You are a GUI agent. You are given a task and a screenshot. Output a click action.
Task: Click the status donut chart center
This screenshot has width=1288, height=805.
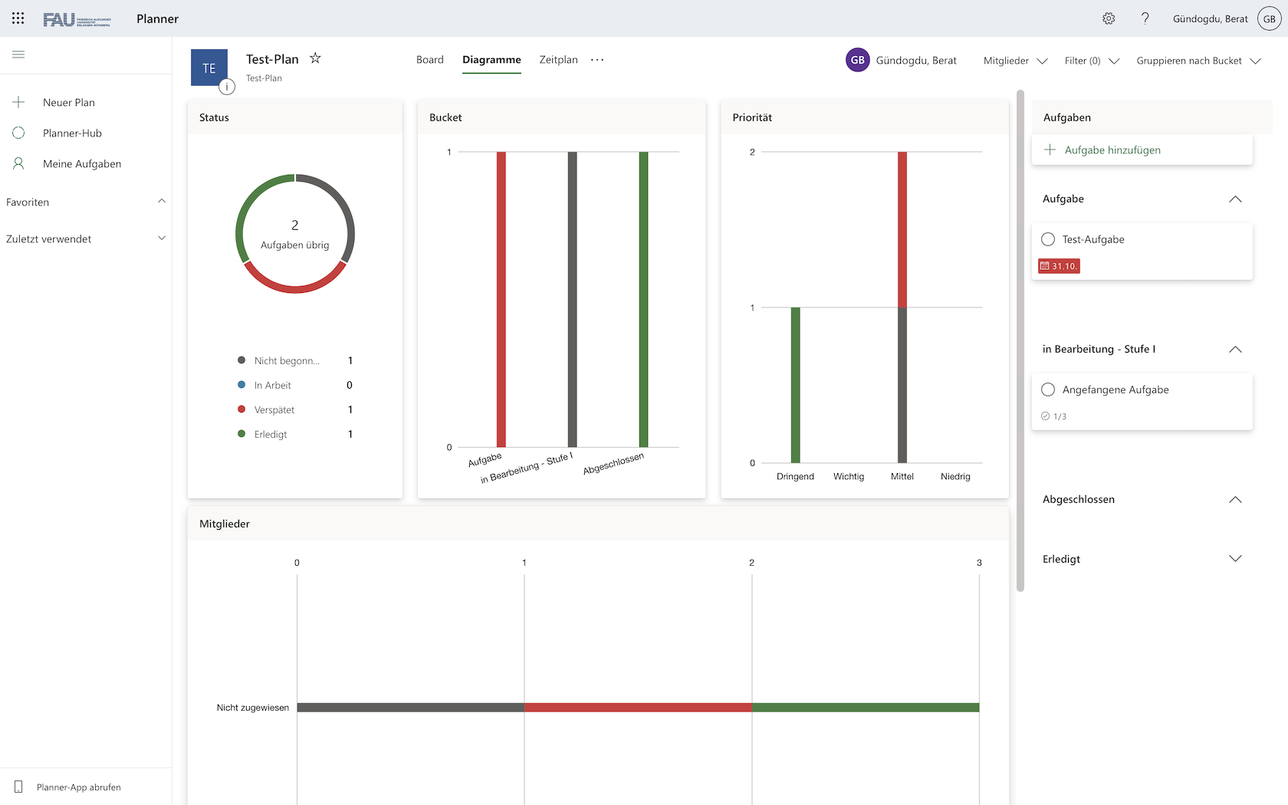(x=295, y=234)
